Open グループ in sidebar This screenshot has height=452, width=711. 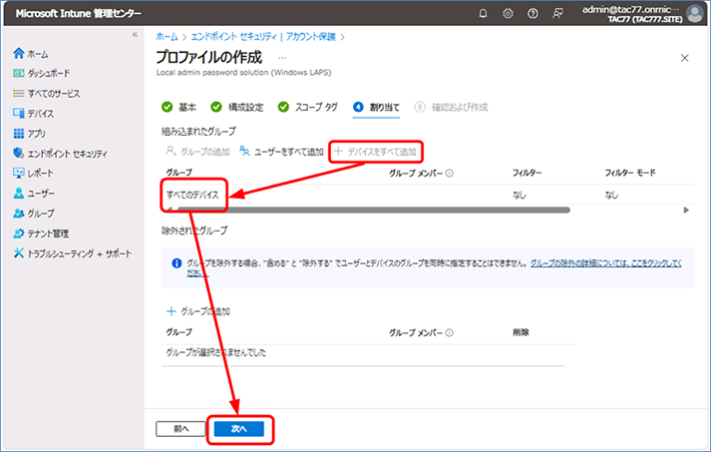[34, 214]
